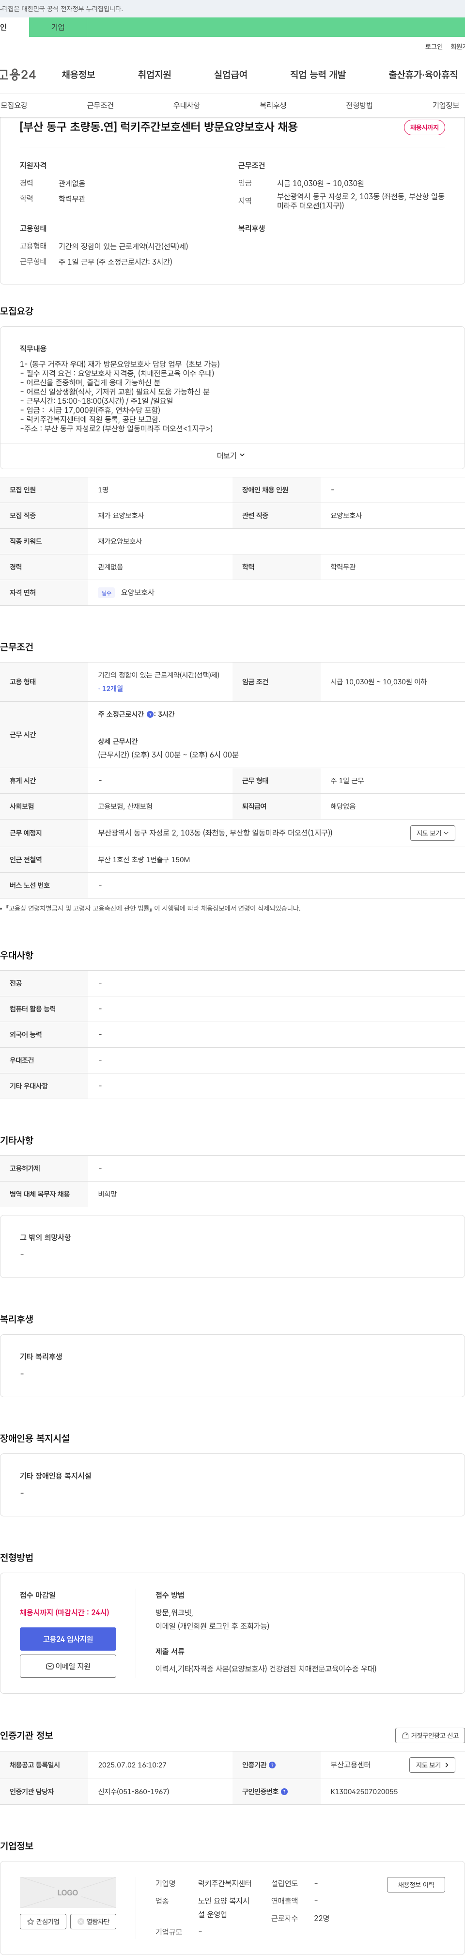Screen dimensions: 465x1955
Task: Toggle 열람차단 for this company
Action: pos(93,1921)
